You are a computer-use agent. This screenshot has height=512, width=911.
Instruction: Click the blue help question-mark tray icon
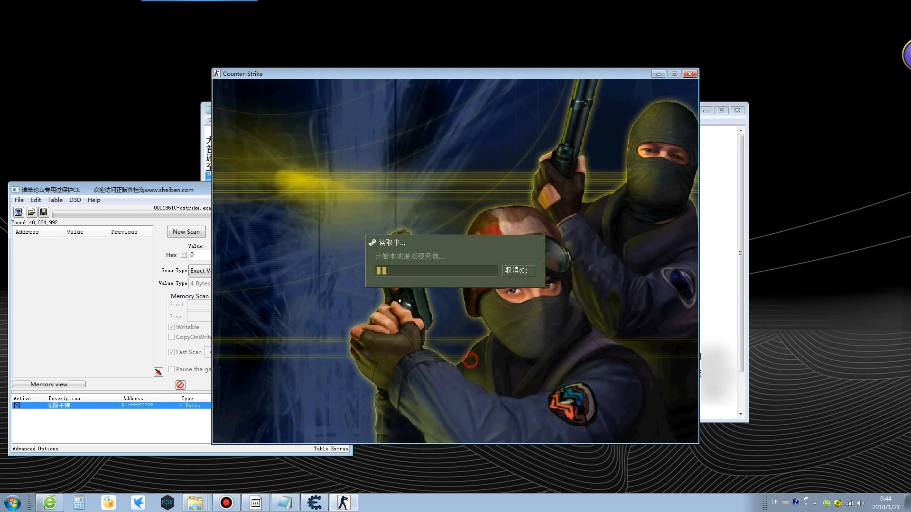coord(796,502)
